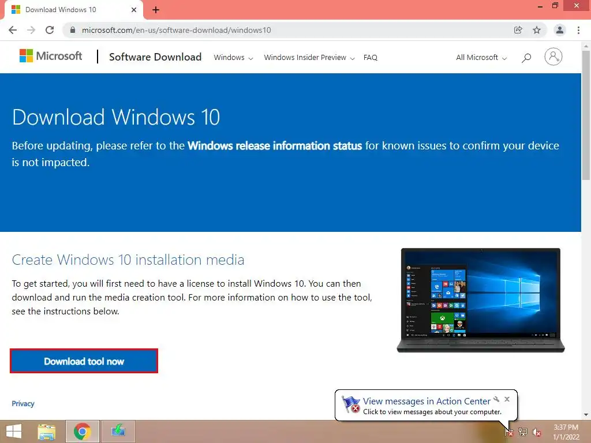Reload the current page
The image size is (591, 443).
click(50, 30)
